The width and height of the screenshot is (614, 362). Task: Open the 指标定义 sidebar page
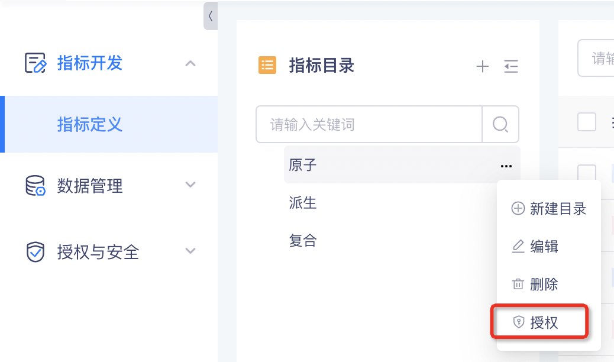tap(89, 124)
